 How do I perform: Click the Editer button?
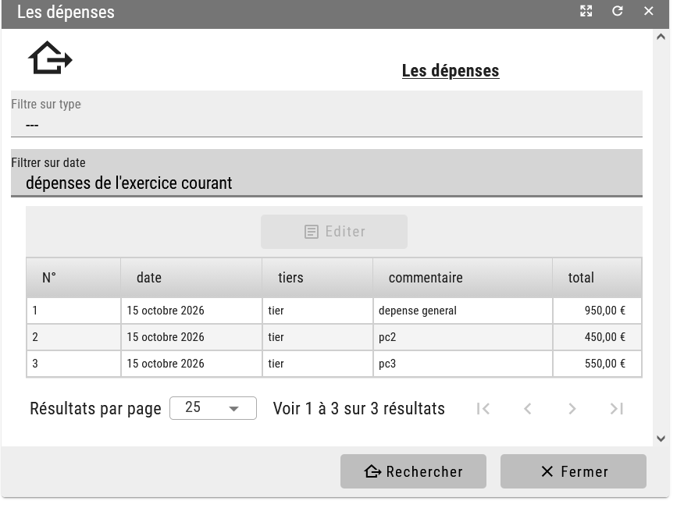point(334,232)
